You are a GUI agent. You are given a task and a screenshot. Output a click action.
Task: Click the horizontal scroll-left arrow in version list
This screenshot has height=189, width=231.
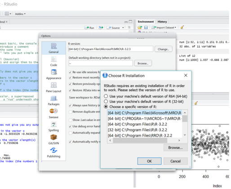pos(110,140)
